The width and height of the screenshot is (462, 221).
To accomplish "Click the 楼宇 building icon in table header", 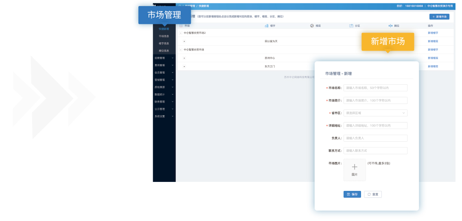I will pyautogui.click(x=267, y=26).
